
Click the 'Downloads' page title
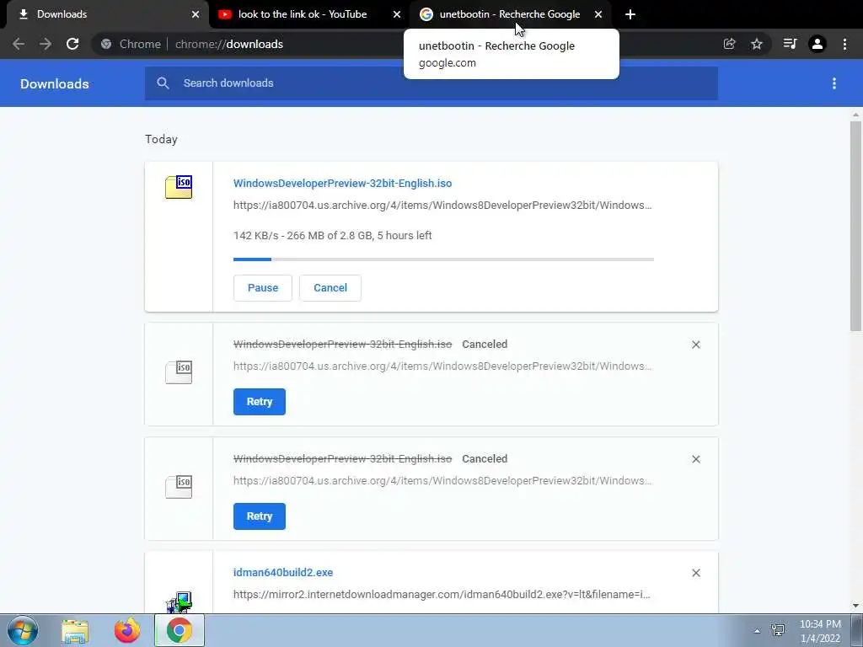click(55, 83)
